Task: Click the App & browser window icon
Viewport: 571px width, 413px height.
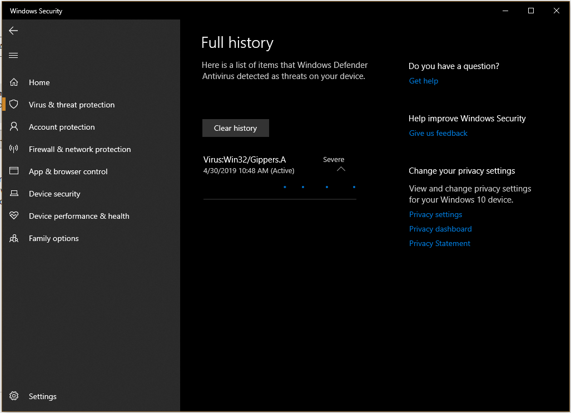Action: pos(14,170)
